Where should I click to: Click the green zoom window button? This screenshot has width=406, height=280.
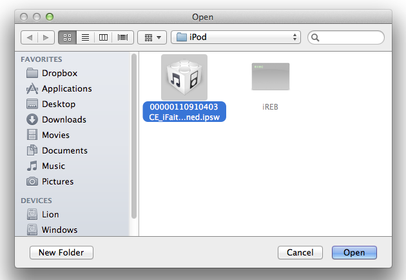50,17
